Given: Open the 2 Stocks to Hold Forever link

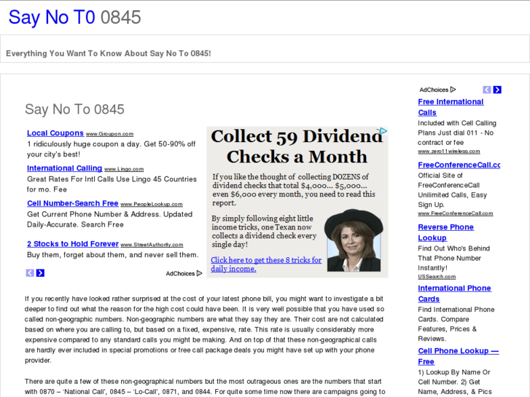Looking at the screenshot, I should tap(73, 244).
